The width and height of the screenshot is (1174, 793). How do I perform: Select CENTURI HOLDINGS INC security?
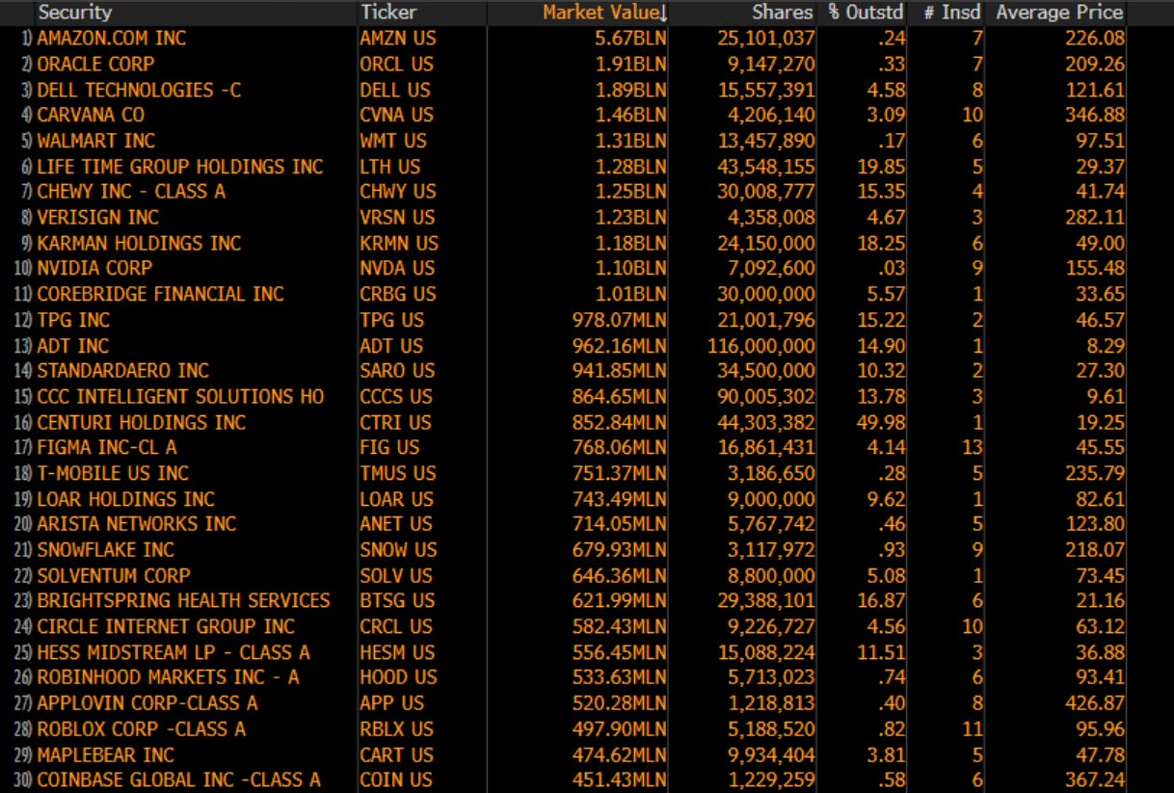[x=142, y=422]
